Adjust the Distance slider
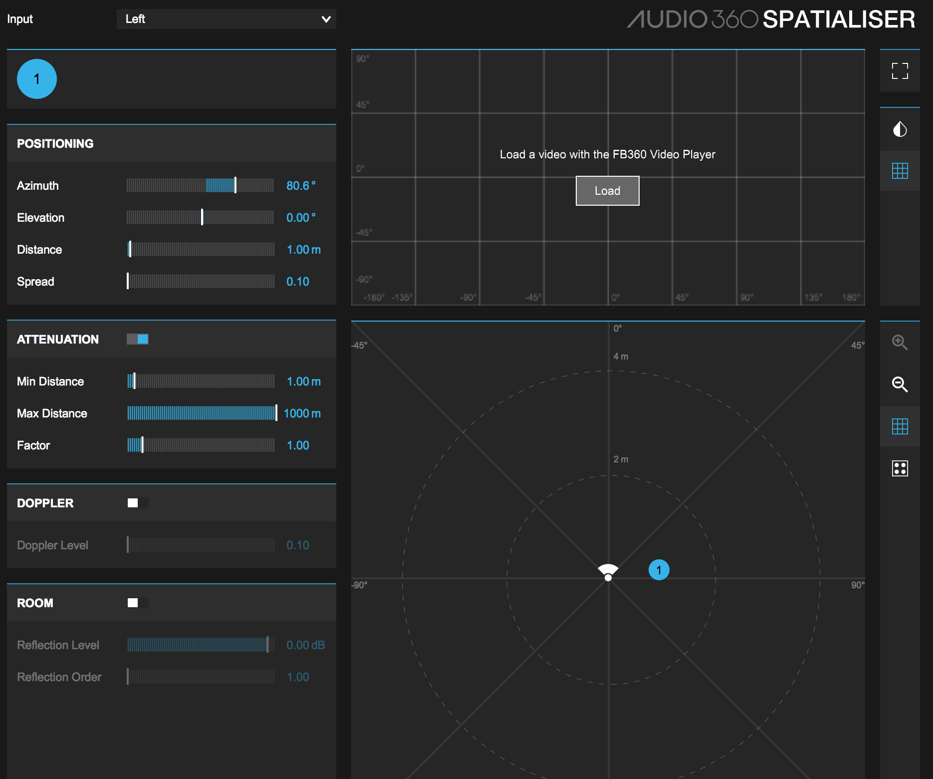 [x=200, y=249]
